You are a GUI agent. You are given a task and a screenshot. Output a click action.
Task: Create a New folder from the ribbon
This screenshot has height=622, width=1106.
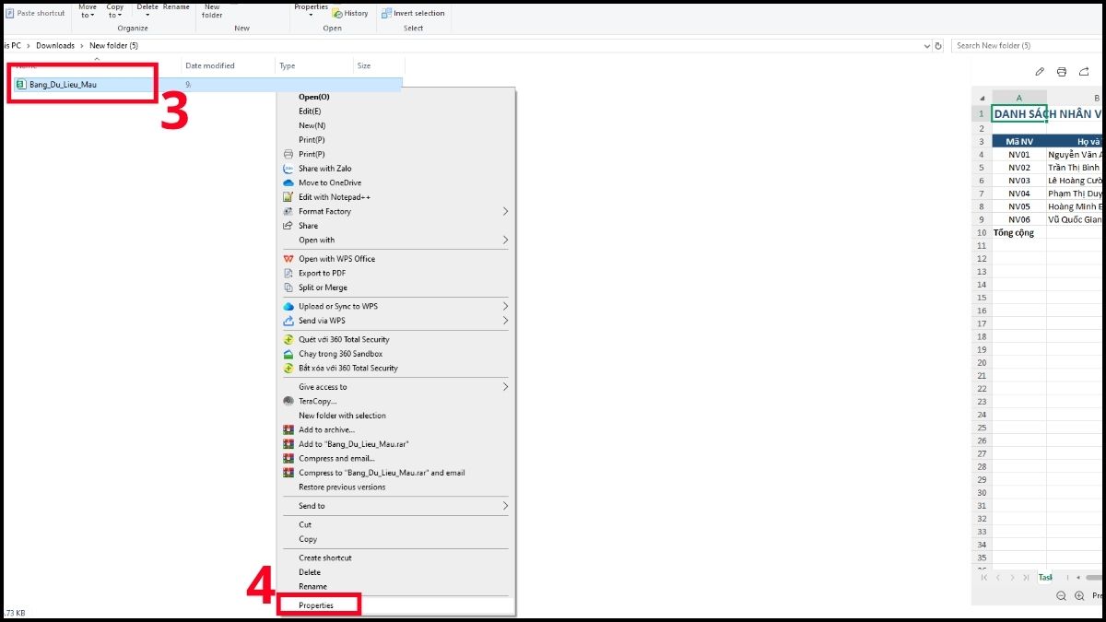coord(212,10)
